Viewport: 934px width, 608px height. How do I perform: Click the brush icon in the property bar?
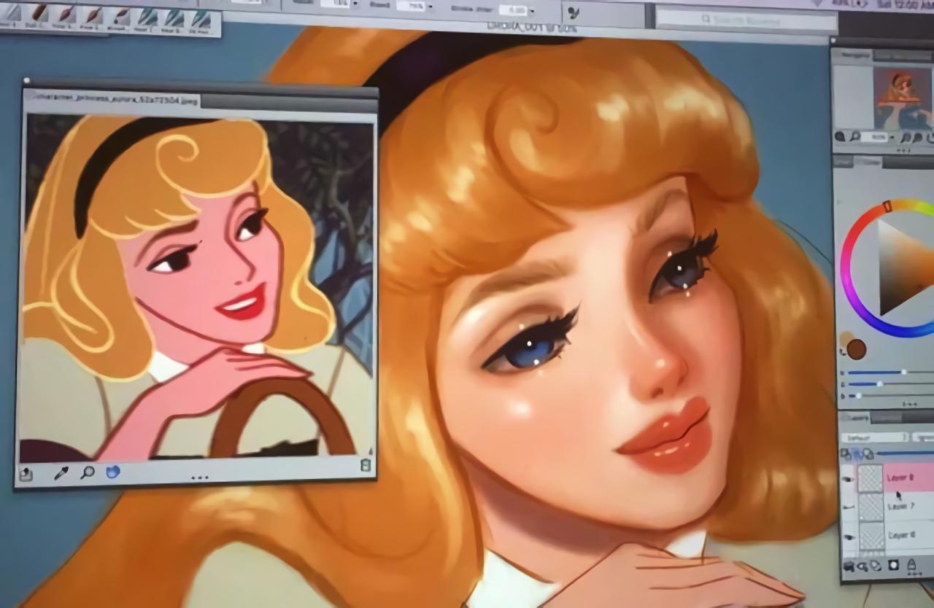click(574, 12)
